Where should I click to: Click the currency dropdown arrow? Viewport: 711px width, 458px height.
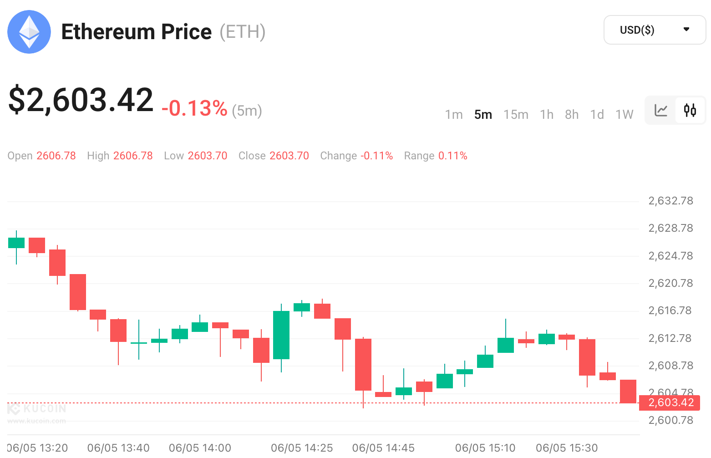686,30
